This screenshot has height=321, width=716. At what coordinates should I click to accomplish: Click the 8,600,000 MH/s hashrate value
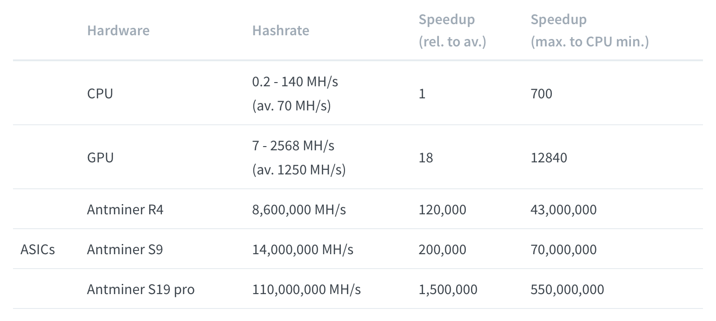click(x=299, y=210)
